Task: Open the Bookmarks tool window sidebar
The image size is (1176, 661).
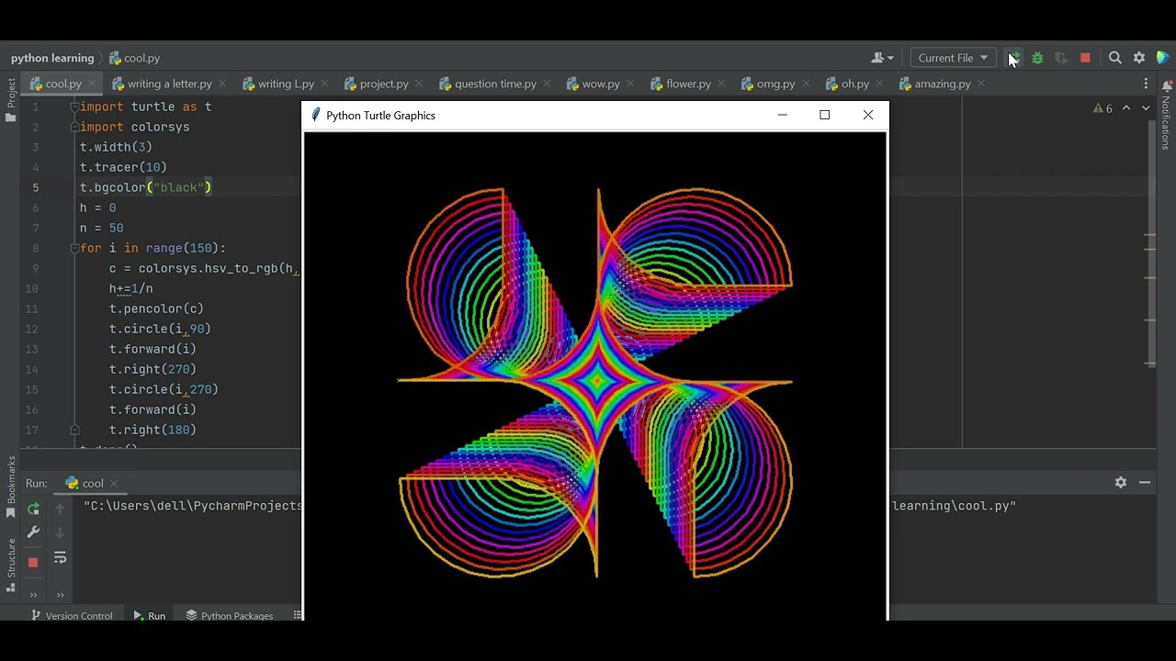Action: pyautogui.click(x=11, y=487)
